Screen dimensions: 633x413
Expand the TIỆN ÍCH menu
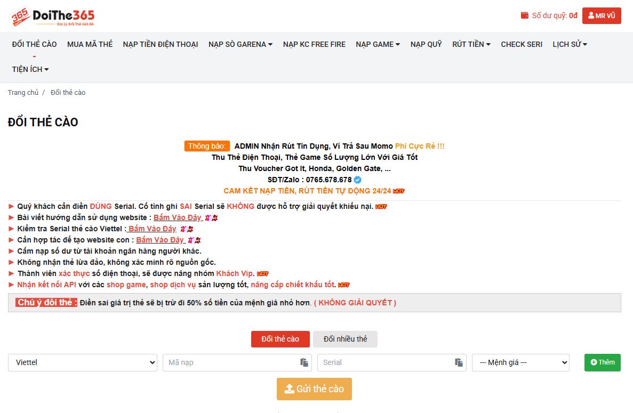30,69
